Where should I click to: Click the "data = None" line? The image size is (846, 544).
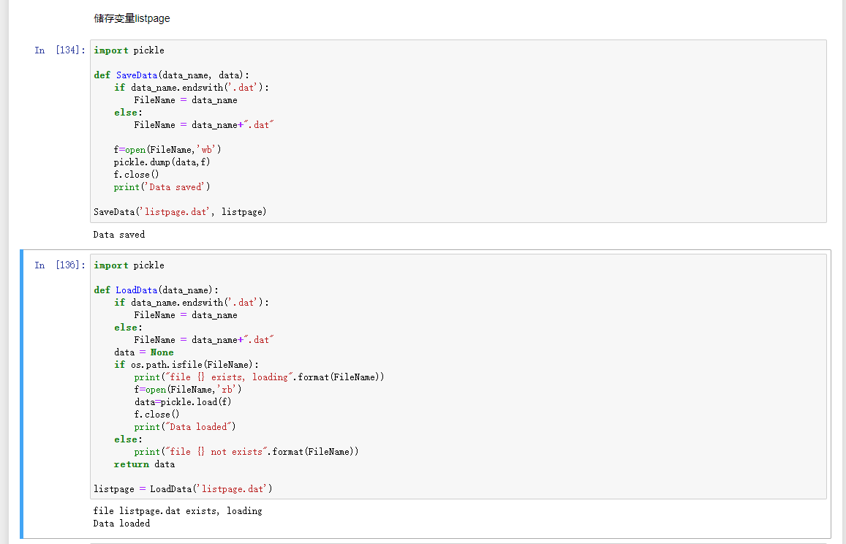[143, 352]
